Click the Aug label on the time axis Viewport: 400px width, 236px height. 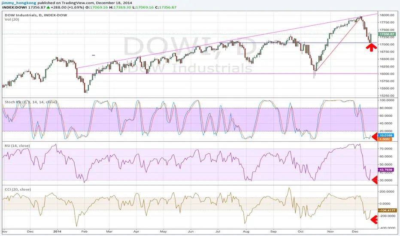coord(246,232)
